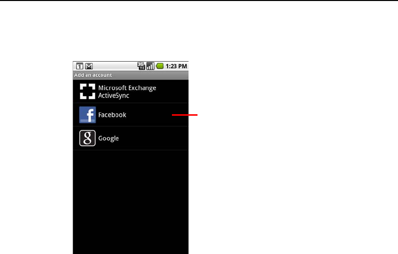This screenshot has width=398, height=254.
Task: Tap the divider line beneath the Google row
Action: pyautogui.click(x=130, y=150)
